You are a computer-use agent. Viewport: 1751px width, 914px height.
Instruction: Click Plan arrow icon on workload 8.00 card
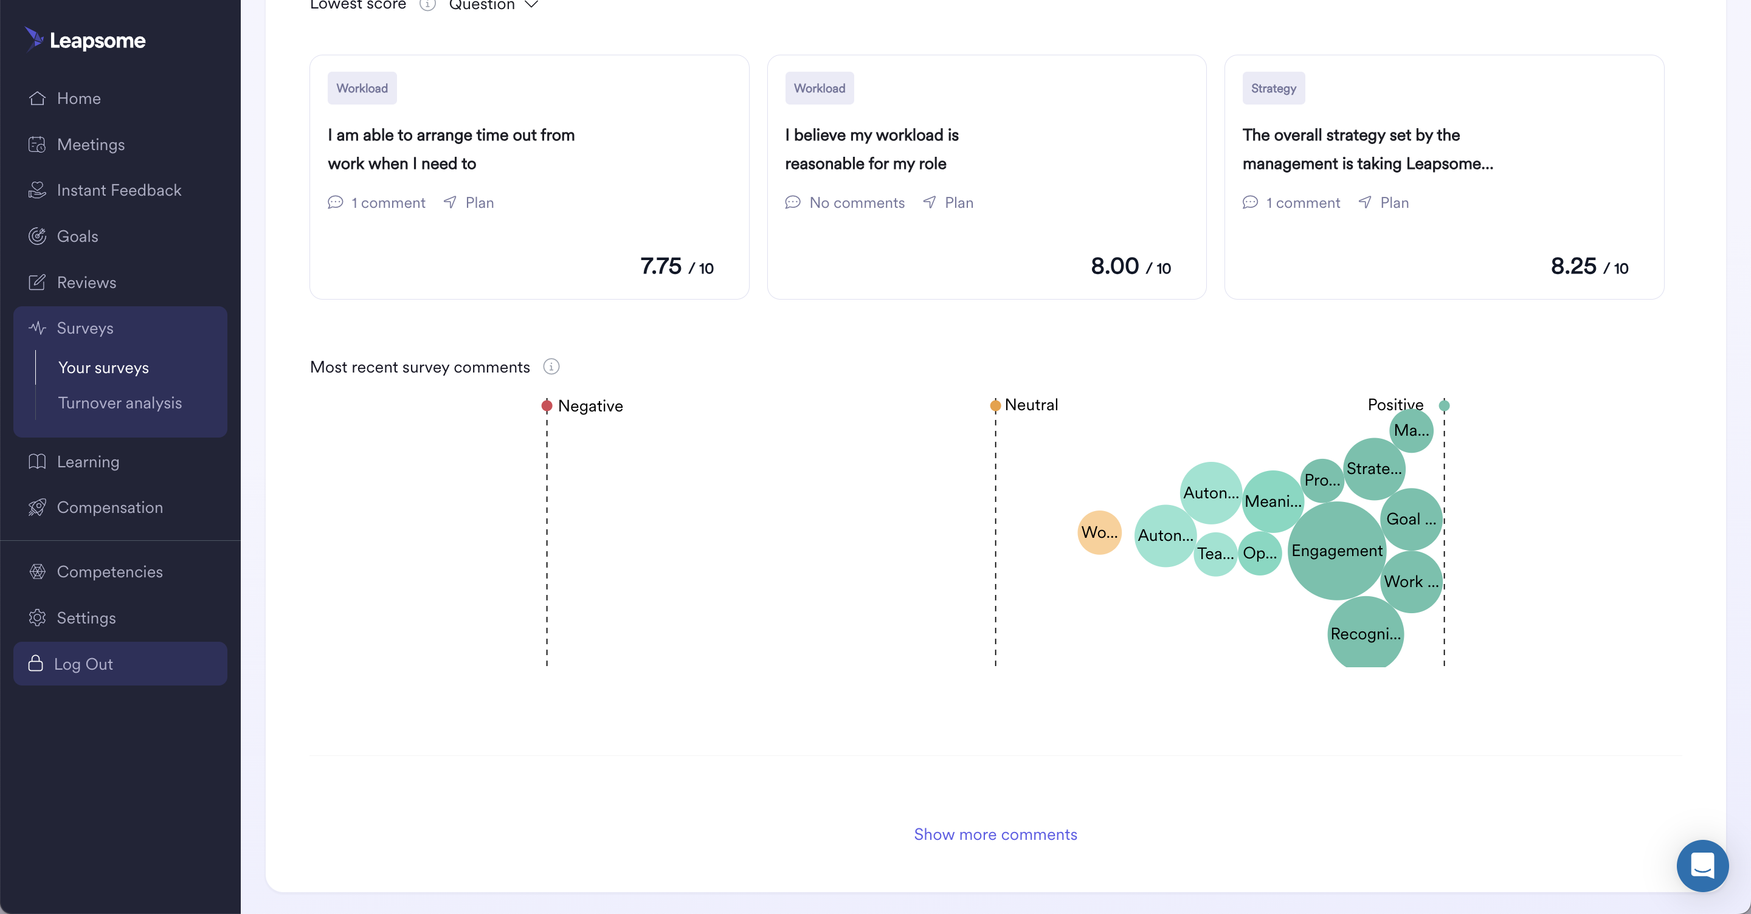(929, 202)
